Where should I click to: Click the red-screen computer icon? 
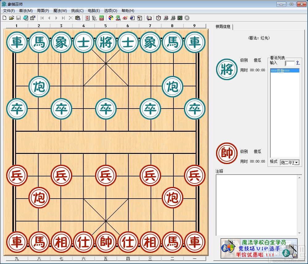(166, 18)
